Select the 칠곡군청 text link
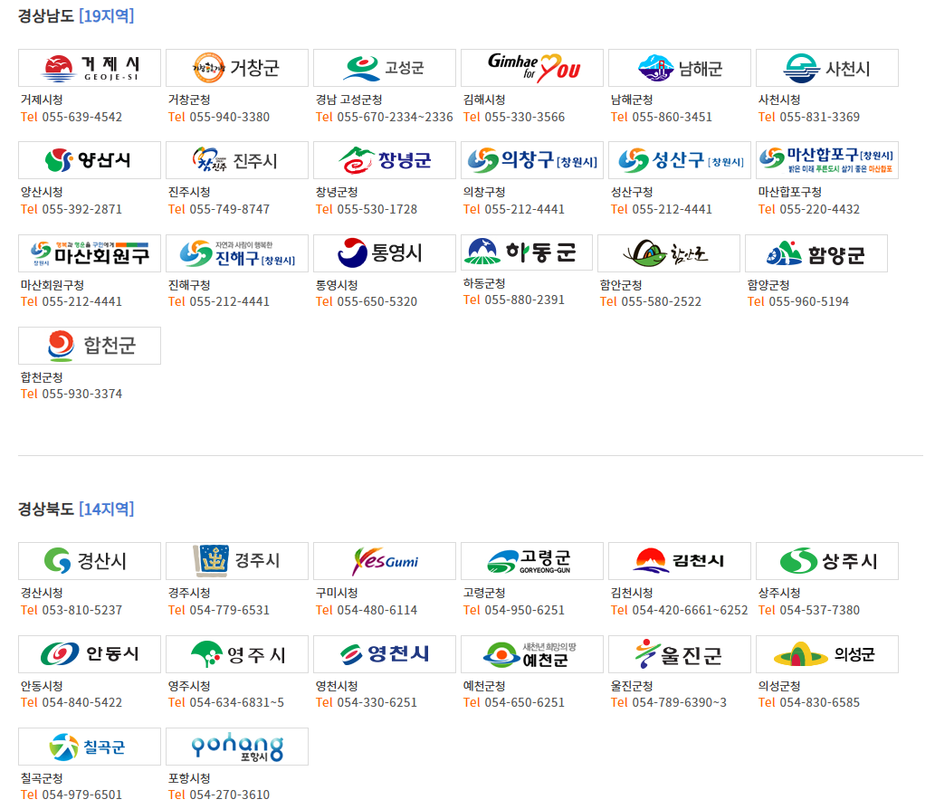 pyautogui.click(x=42, y=778)
